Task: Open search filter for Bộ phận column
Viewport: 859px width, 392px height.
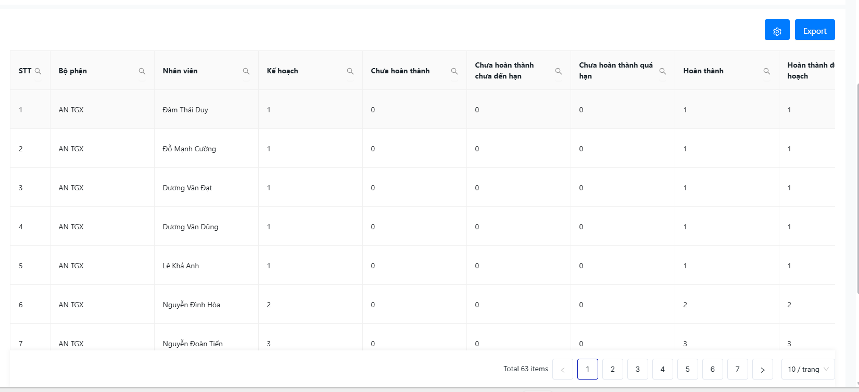Action: (142, 71)
